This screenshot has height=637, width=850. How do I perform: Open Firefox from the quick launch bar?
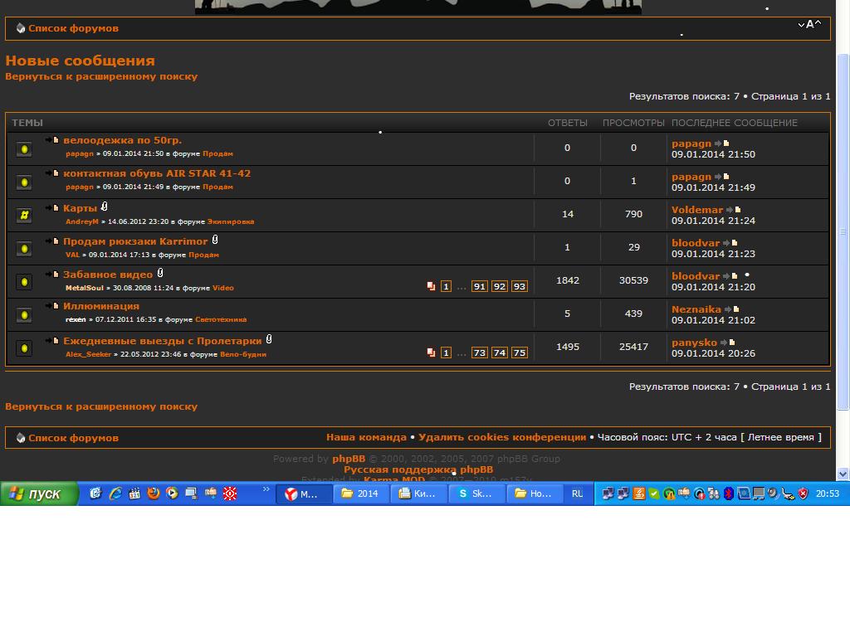(x=153, y=494)
